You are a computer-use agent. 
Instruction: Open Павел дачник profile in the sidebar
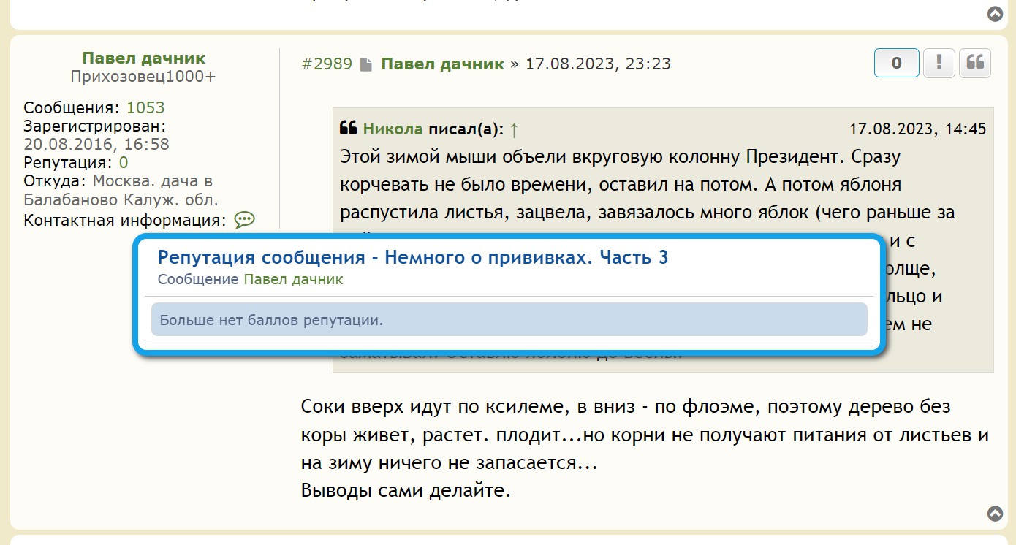point(144,58)
